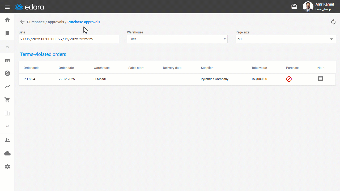Image resolution: width=340 pixels, height=191 pixels.
Task: Click the 22-12-2025 order date cell
Action: 67,79
